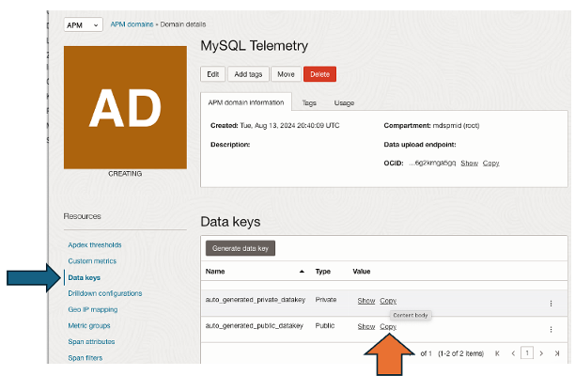The image size is (575, 391).
Task: Select auto_generated_public_datakey name cell
Action: coord(254,326)
